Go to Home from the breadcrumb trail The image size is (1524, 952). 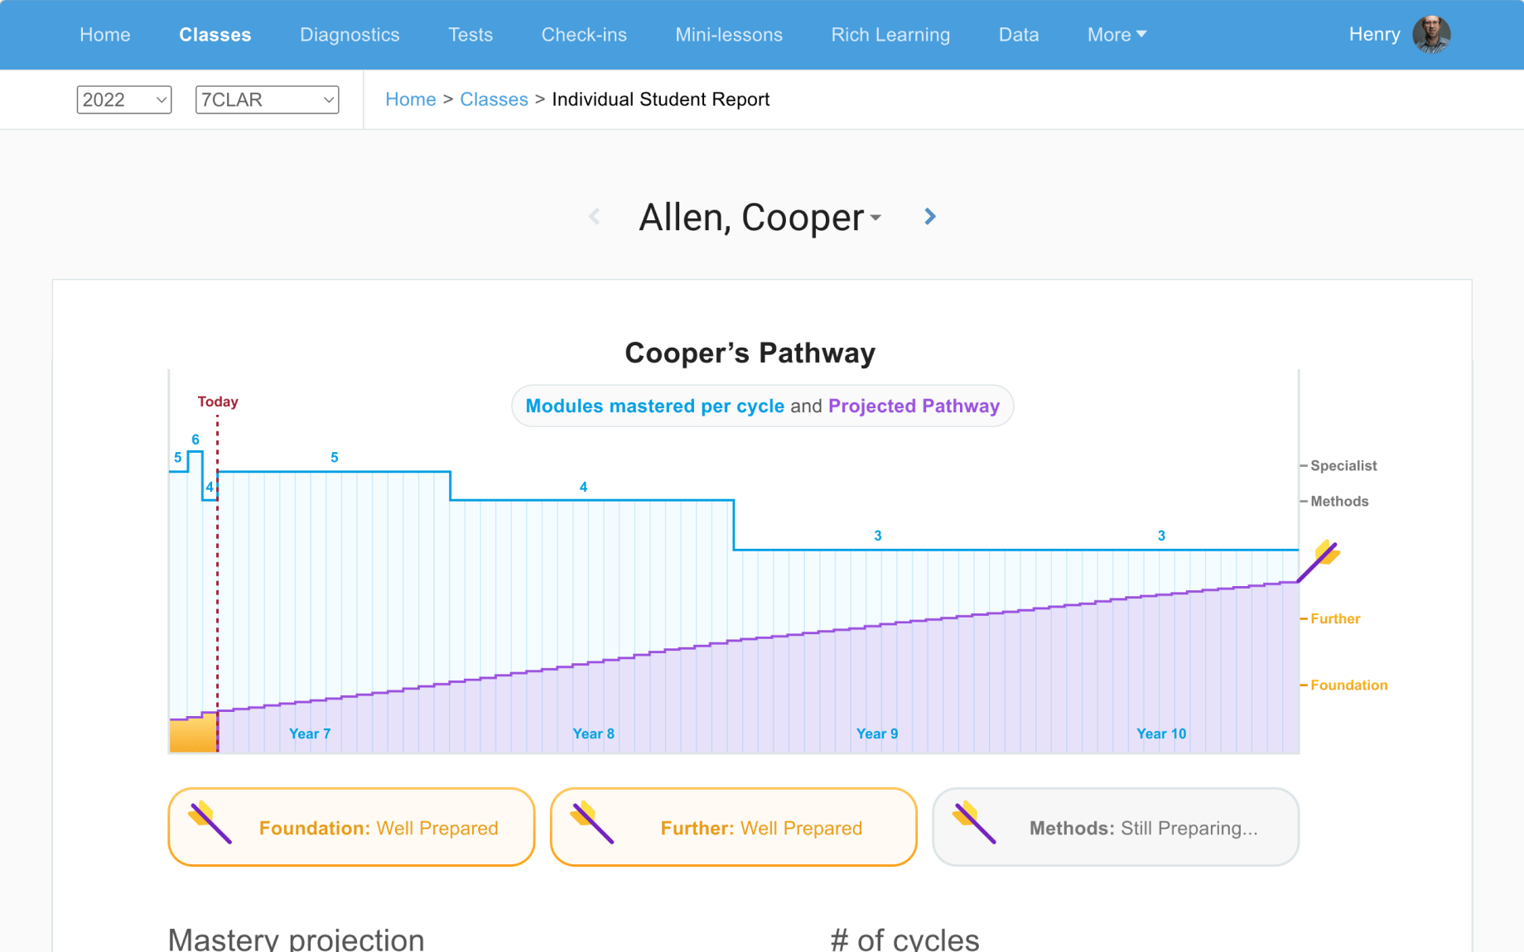pos(411,99)
